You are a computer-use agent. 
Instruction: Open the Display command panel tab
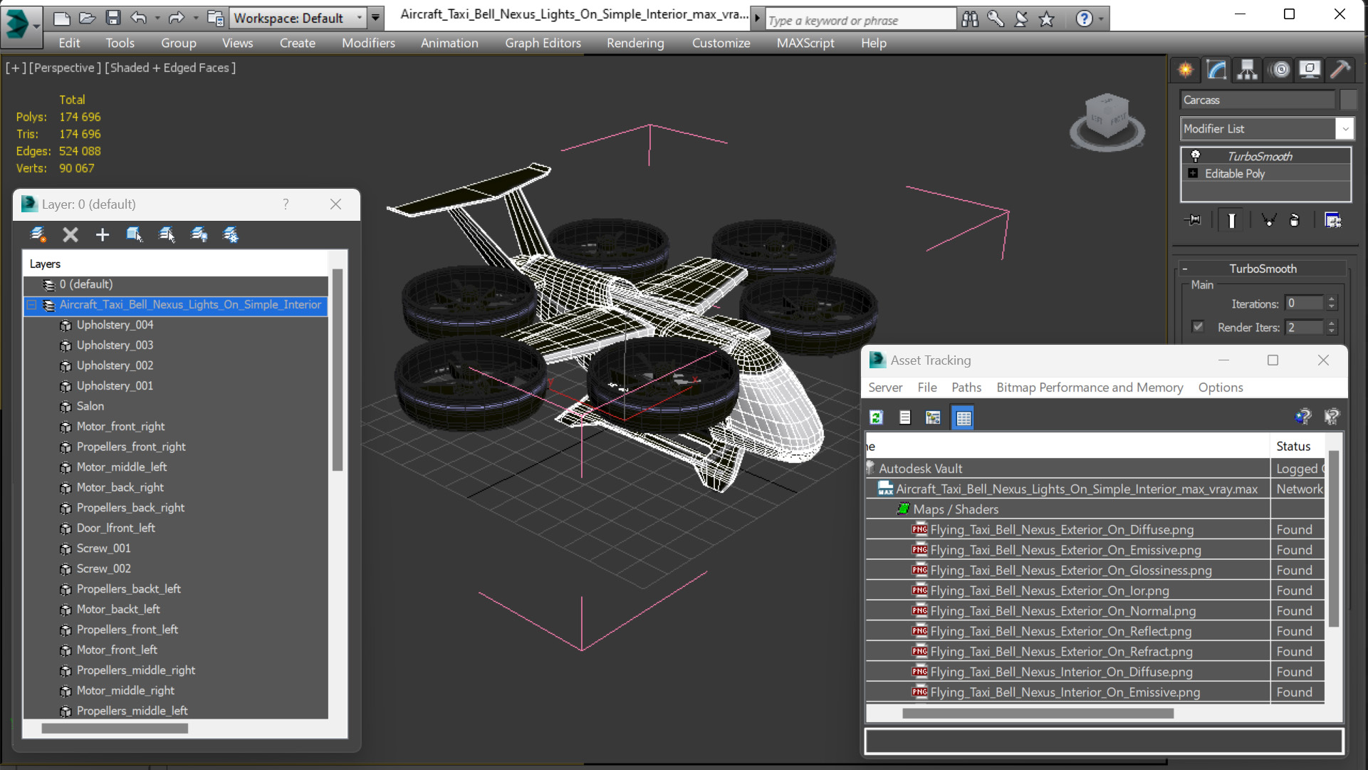click(1310, 70)
